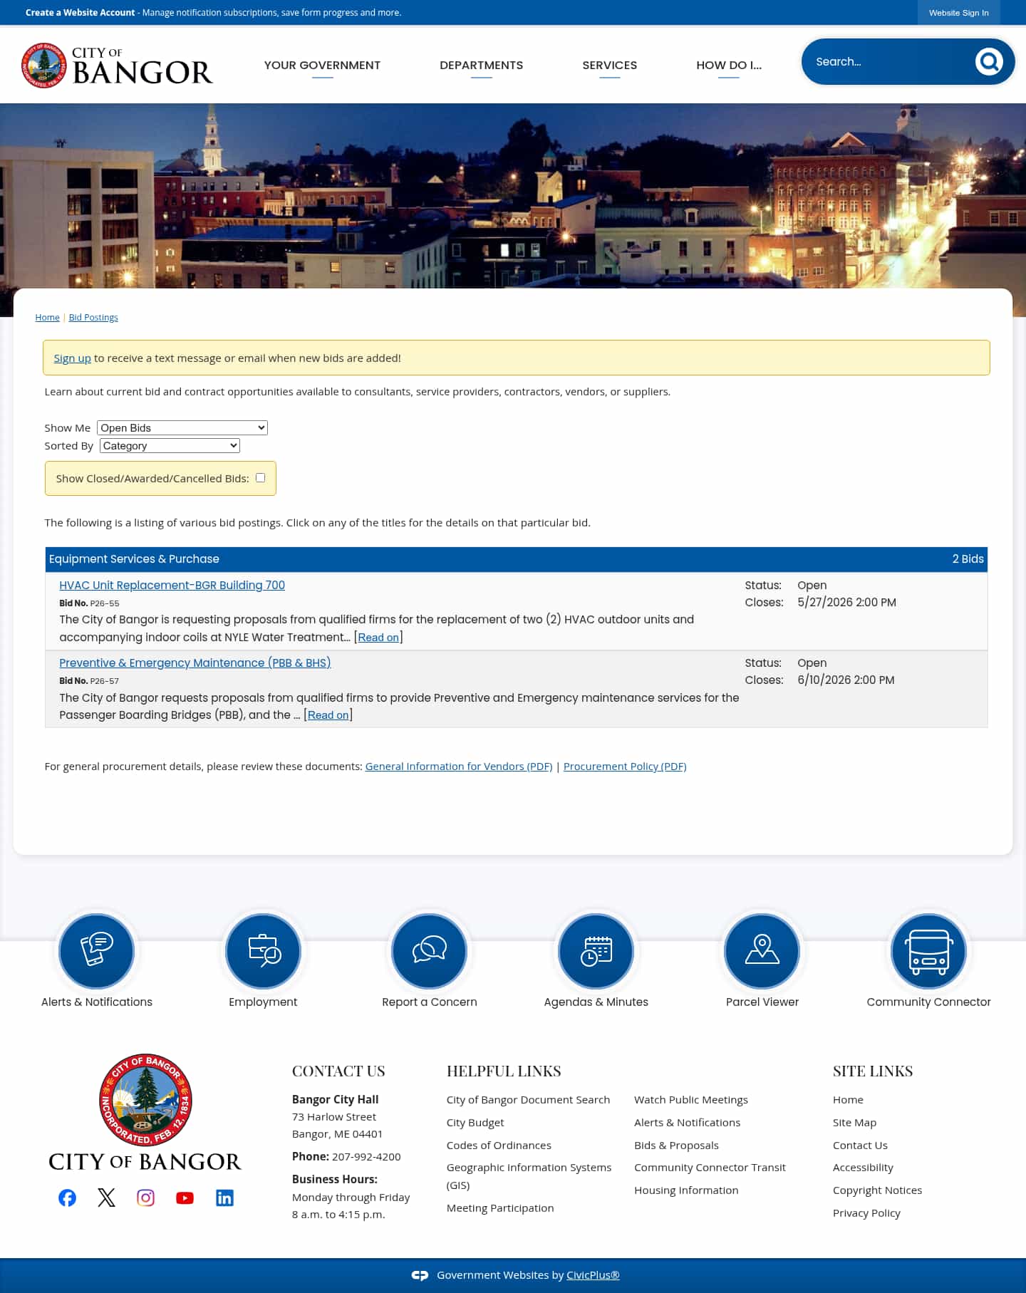Open the City Budget link
Viewport: 1026px width, 1293px height.
click(x=475, y=1122)
